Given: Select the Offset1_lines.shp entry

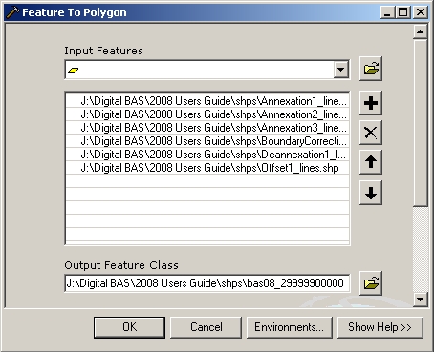Looking at the screenshot, I should point(207,168).
